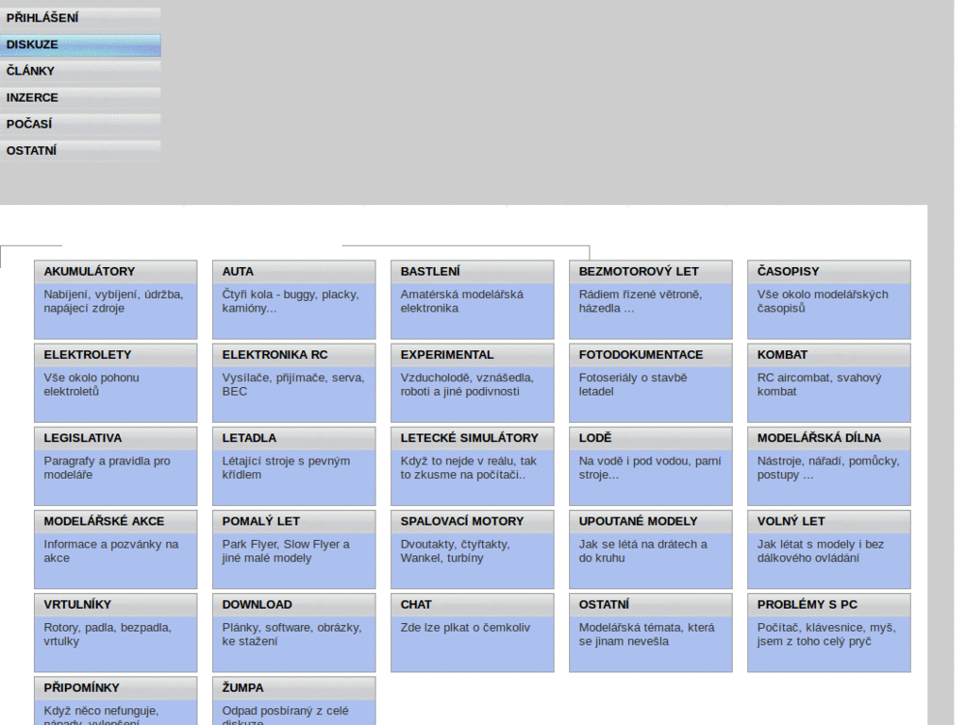The width and height of the screenshot is (966, 725).
Task: Click 'Nabíjení, vybíjení, údržba, napájecí zdroje' text
Action: pyautogui.click(x=113, y=301)
